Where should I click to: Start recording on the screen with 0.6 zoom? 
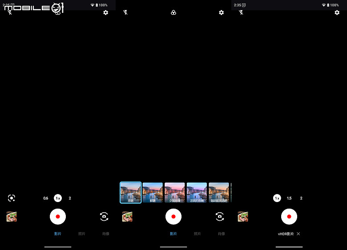point(58,216)
